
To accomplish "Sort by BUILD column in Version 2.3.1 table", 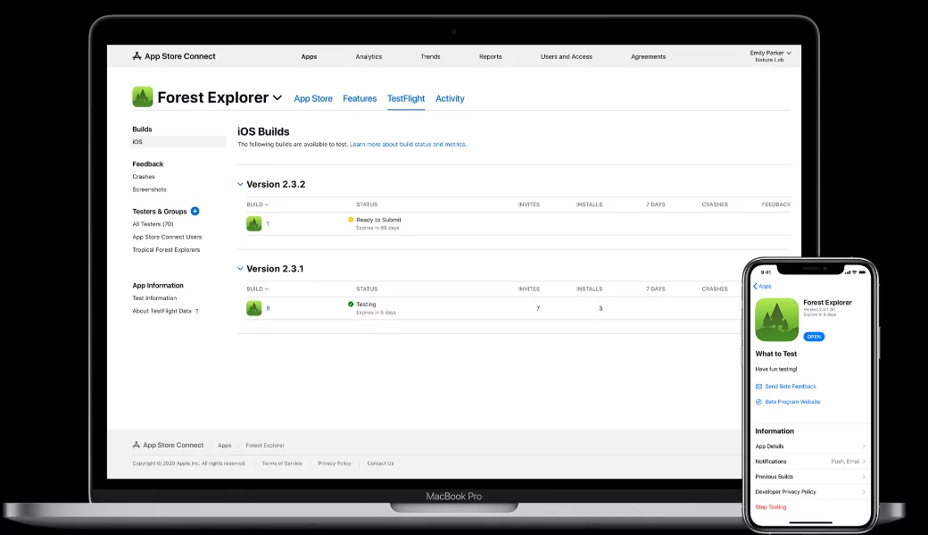I will click(258, 289).
